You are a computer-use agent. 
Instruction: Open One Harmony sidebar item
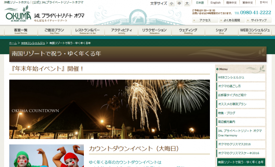pos(241,133)
